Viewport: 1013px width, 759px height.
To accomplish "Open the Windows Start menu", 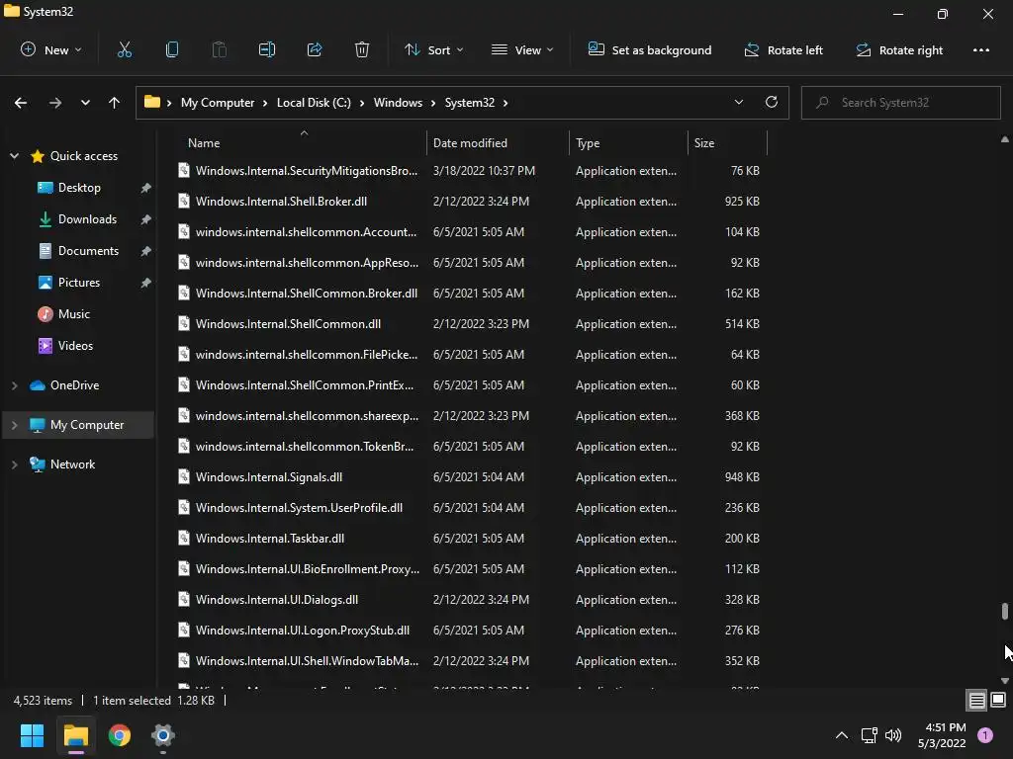I will click(32, 735).
